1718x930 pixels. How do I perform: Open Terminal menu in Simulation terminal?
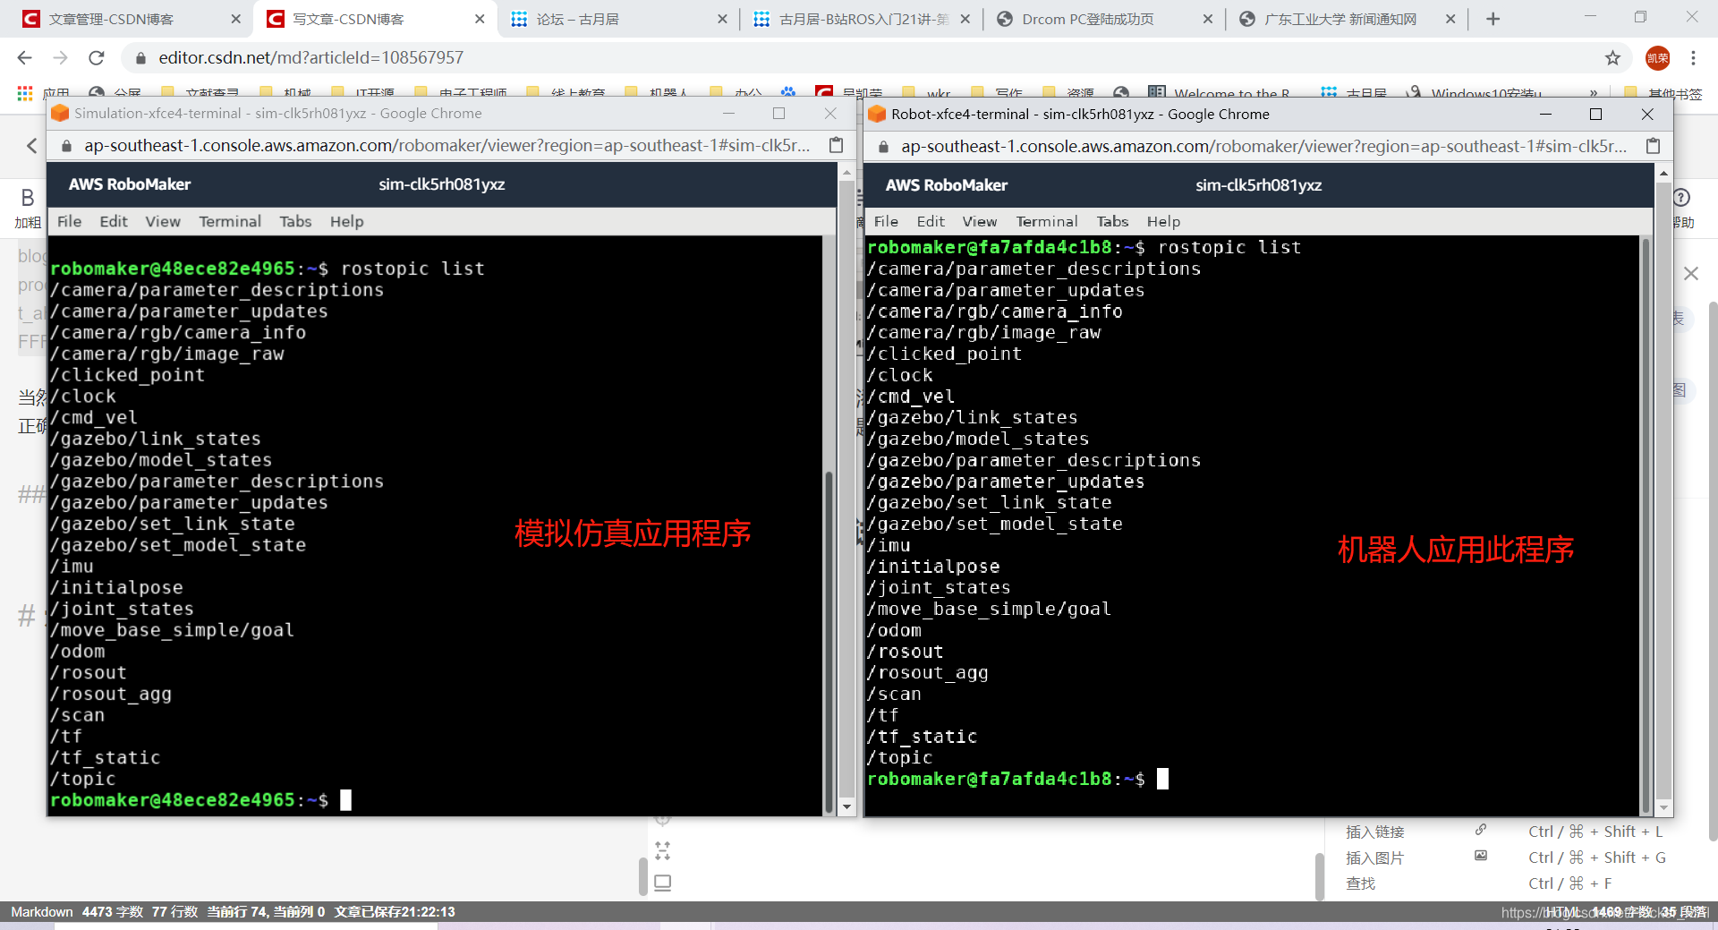pos(230,221)
